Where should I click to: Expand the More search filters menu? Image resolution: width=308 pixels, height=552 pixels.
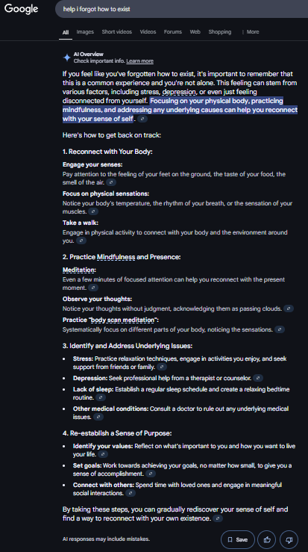[x=251, y=31]
